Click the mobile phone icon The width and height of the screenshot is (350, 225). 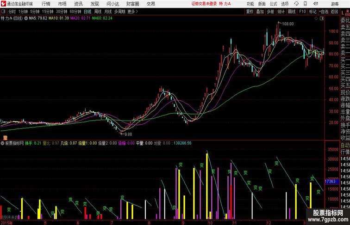coord(306,4)
